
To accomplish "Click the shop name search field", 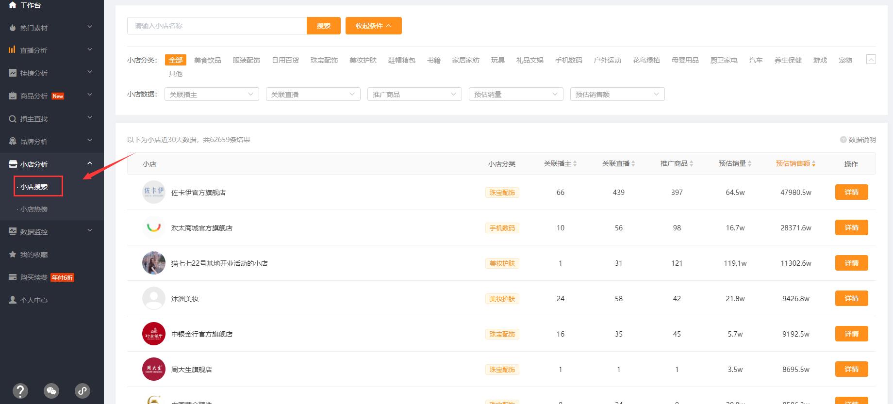I will (x=216, y=26).
